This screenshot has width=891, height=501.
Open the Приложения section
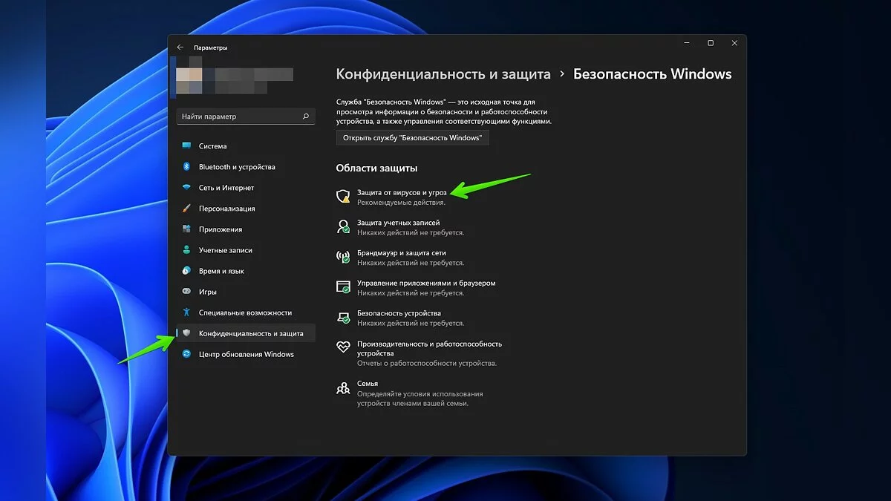pos(246,229)
